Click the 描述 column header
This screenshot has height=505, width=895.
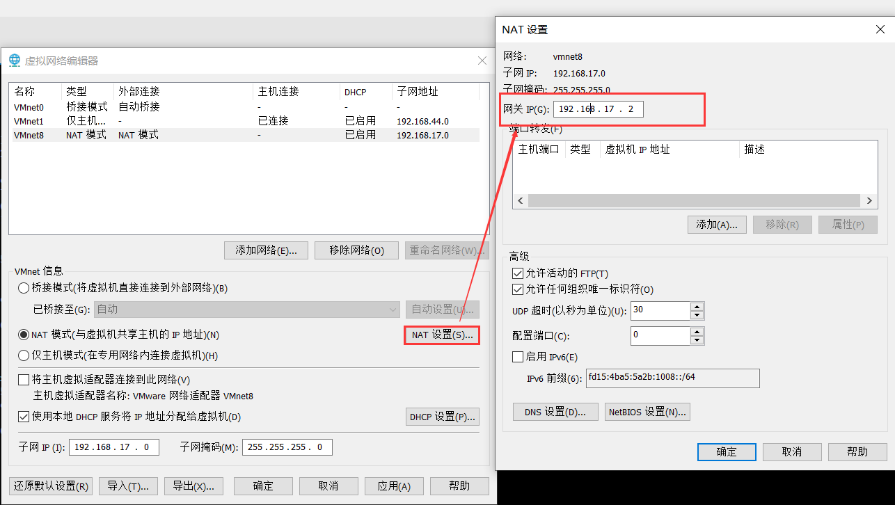click(x=808, y=150)
